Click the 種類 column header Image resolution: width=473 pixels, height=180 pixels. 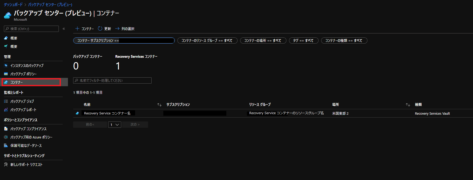tap(418, 104)
